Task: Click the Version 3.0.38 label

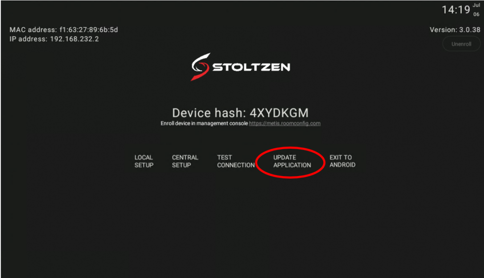Action: click(x=455, y=30)
